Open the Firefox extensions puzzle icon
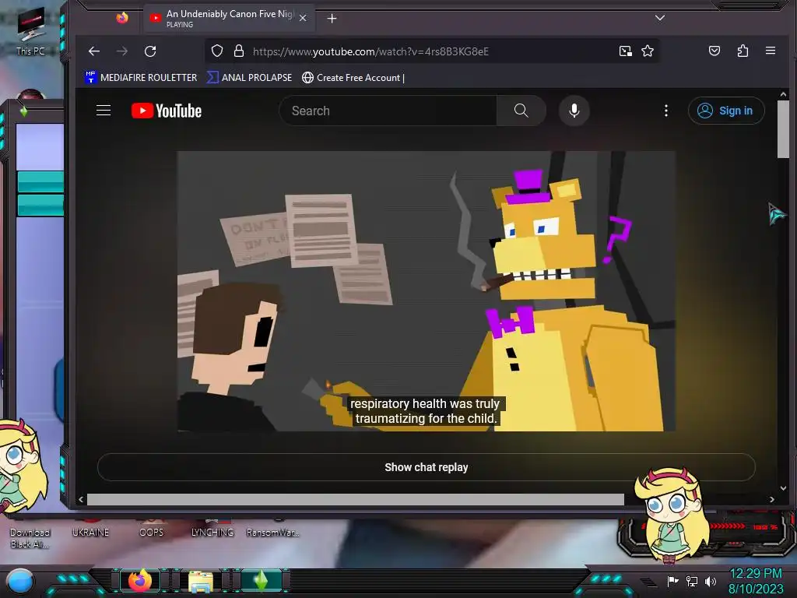This screenshot has width=797, height=598. [x=743, y=51]
